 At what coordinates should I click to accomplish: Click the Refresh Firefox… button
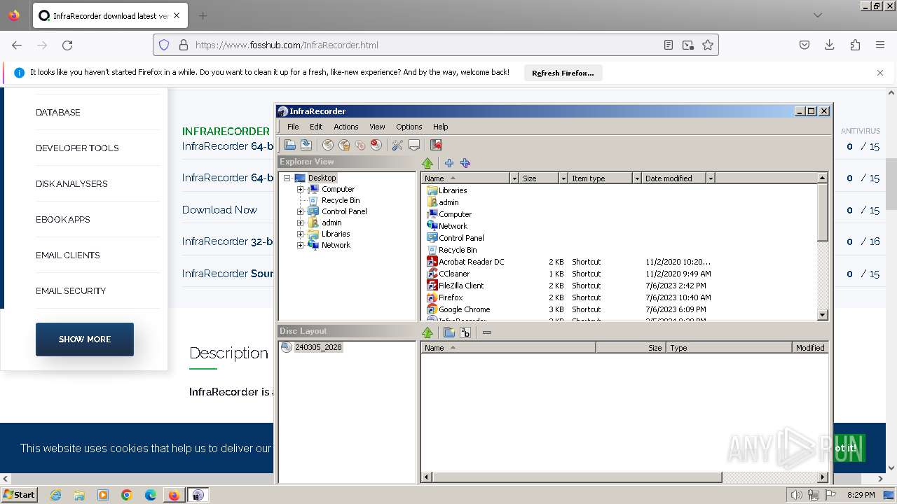point(563,73)
